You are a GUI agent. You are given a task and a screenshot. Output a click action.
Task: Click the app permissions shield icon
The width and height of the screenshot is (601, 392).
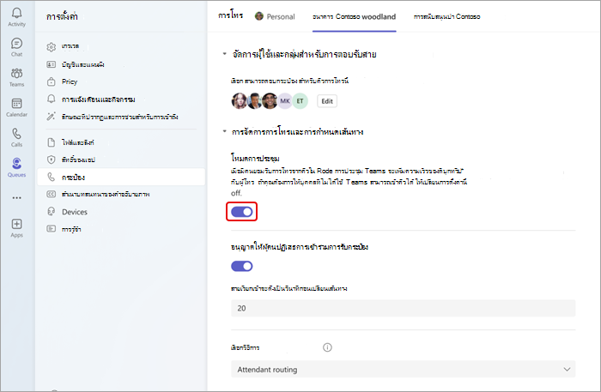pos(51,160)
